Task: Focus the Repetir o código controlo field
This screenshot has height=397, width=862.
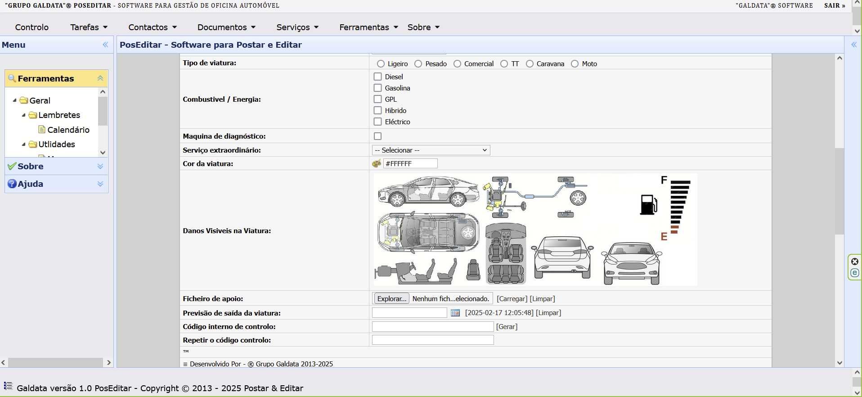Action: click(x=433, y=340)
